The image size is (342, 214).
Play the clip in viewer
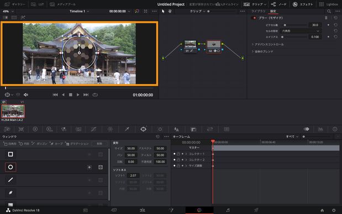(78, 95)
